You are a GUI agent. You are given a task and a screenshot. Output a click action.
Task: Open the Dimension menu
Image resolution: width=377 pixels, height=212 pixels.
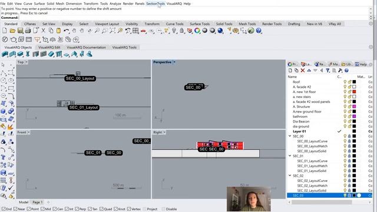[74, 4]
